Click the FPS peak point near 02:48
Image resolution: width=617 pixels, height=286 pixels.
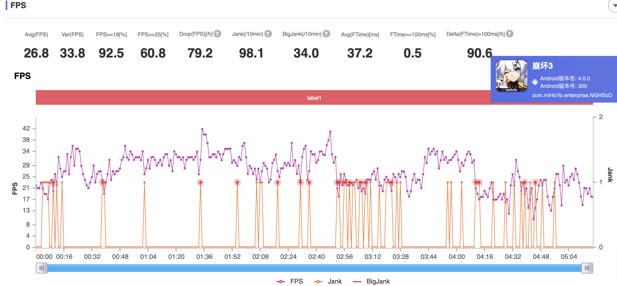coord(330,132)
